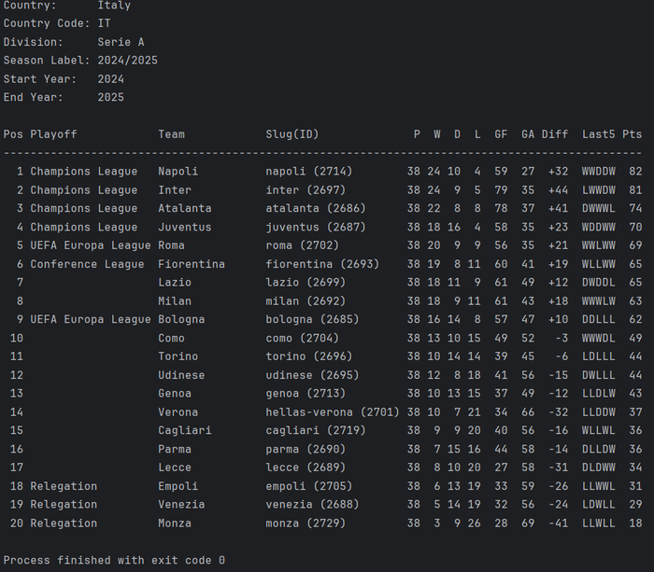Click the 'Playoff' column header
The width and height of the screenshot is (654, 572).
pos(53,134)
